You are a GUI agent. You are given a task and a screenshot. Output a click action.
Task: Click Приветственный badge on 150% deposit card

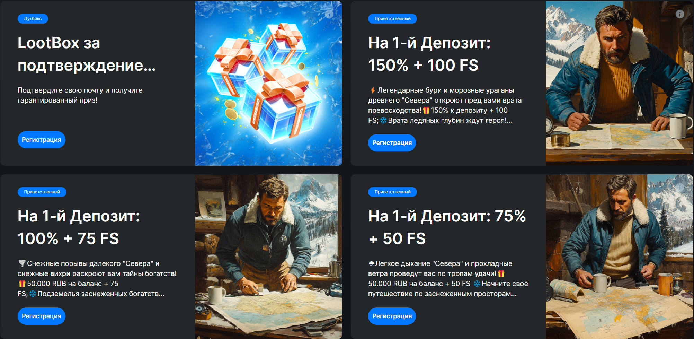392,19
